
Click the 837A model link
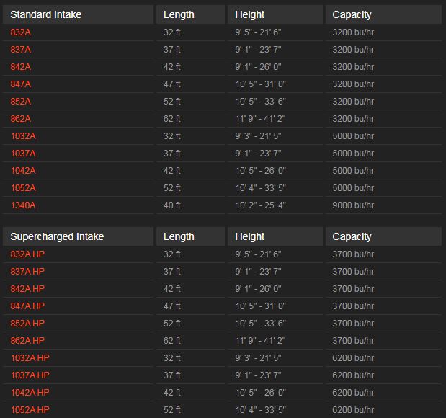coord(21,50)
